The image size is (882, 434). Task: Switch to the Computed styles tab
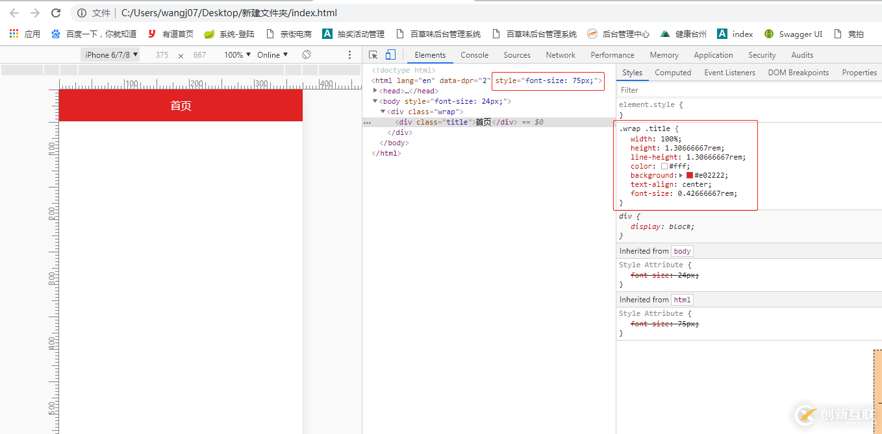(x=672, y=73)
